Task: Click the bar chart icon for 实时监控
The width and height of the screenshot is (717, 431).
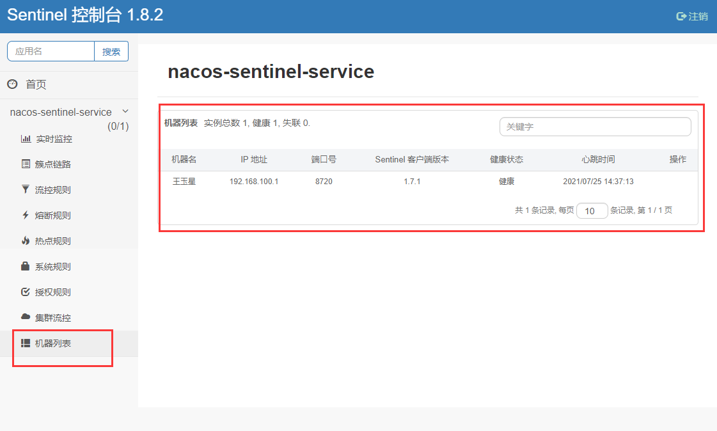Action: 26,139
